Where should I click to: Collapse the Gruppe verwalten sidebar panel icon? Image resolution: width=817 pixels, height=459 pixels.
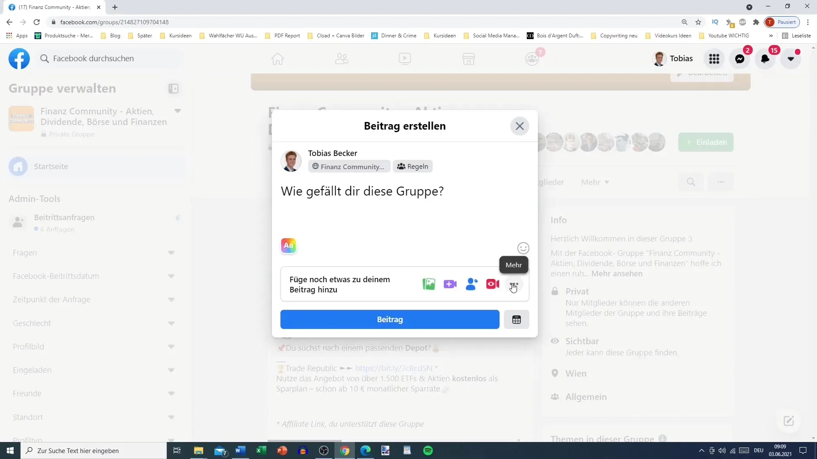[173, 88]
